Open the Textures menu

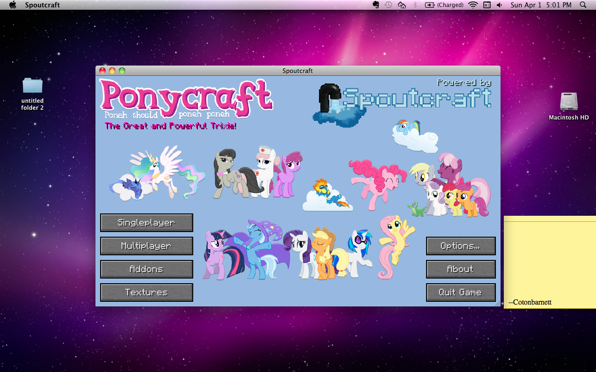click(147, 292)
